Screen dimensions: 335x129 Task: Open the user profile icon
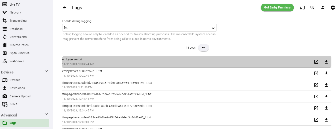coord(323,8)
